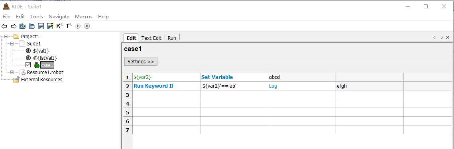
Task: Collapse the Project1 tree node
Action: point(6,37)
